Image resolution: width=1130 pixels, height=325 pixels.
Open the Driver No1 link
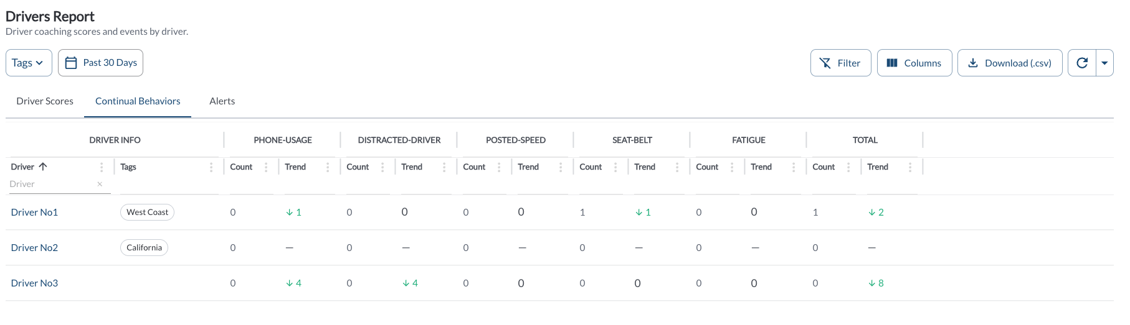point(34,212)
